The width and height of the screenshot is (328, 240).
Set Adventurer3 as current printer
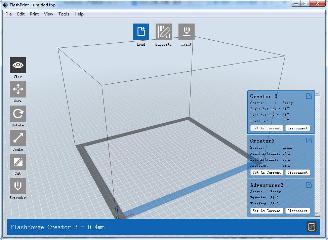[266, 211]
